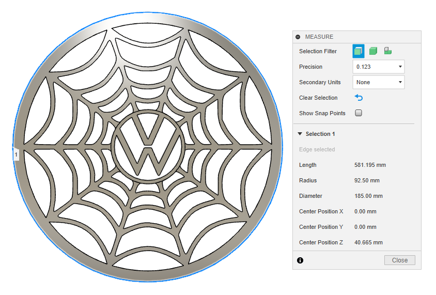Click the Center Position Y value

pos(365,227)
